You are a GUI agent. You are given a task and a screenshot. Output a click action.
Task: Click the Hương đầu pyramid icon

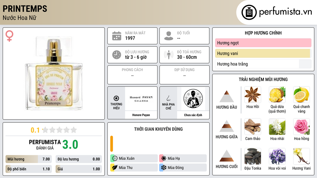click(x=227, y=96)
